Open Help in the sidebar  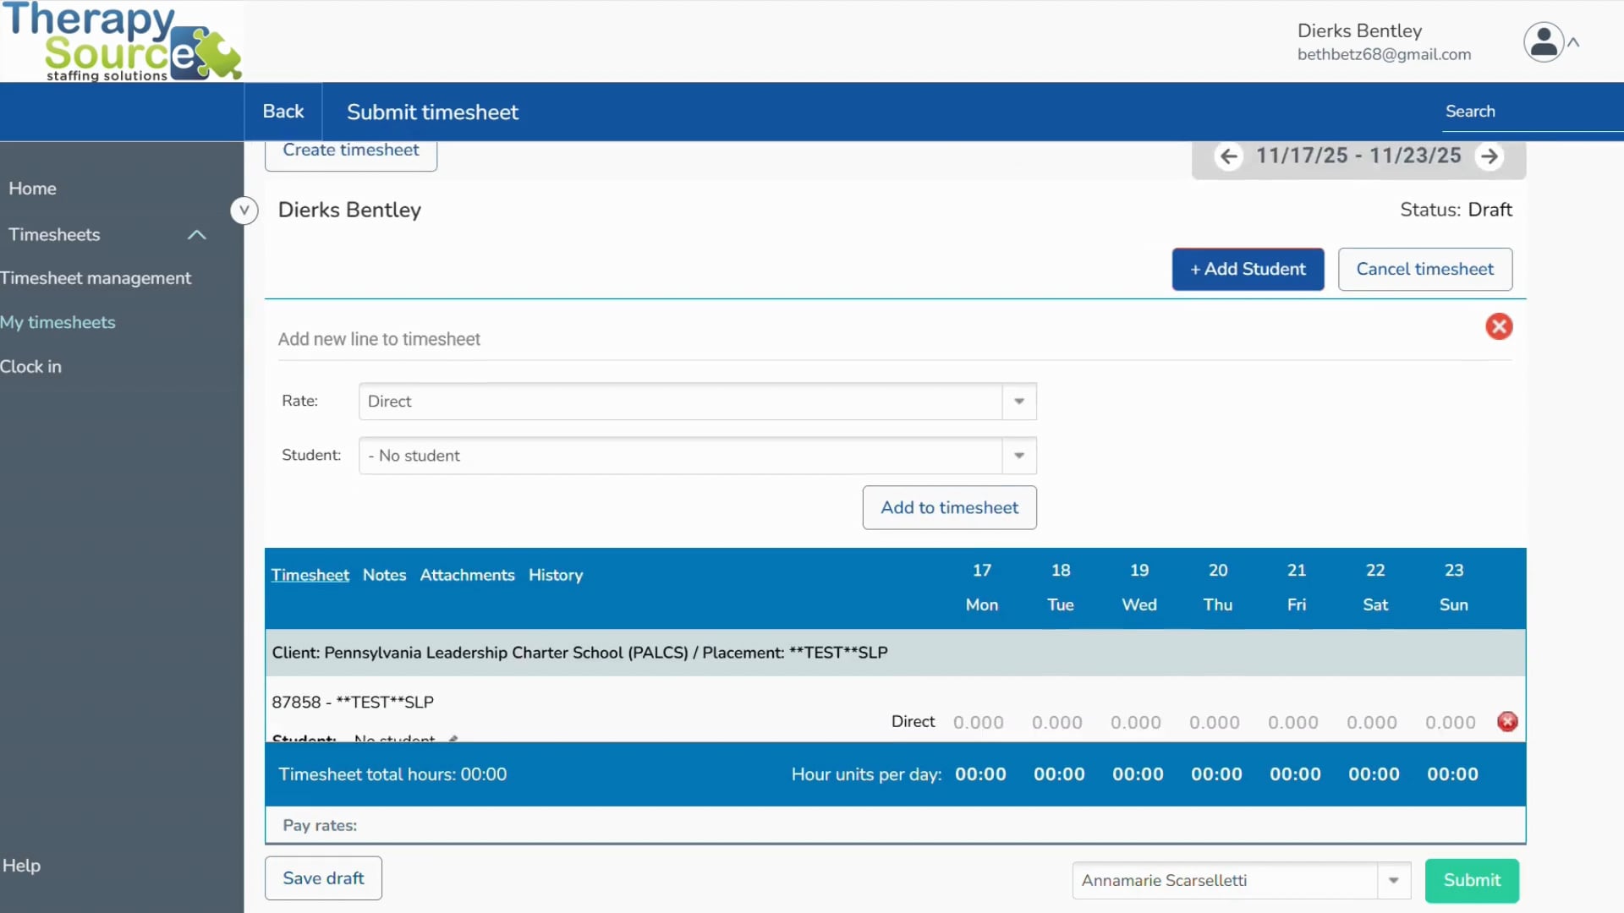pyautogui.click(x=21, y=866)
